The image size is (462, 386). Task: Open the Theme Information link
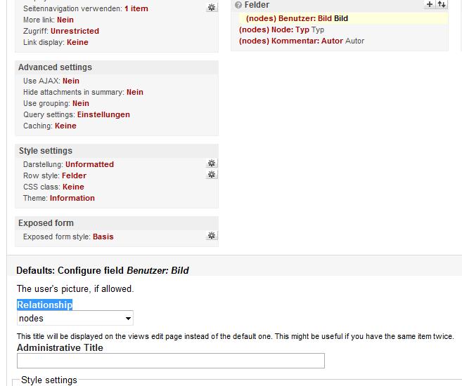(72, 199)
